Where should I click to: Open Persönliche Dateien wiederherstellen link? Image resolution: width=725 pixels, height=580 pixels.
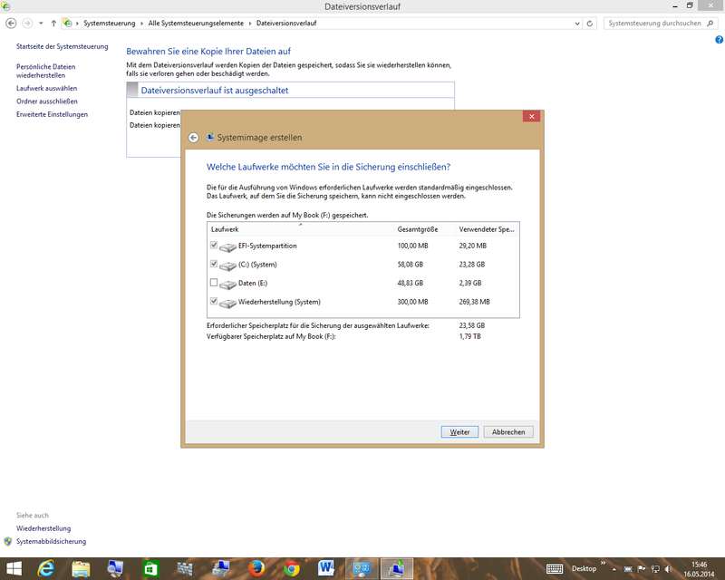click(x=46, y=71)
